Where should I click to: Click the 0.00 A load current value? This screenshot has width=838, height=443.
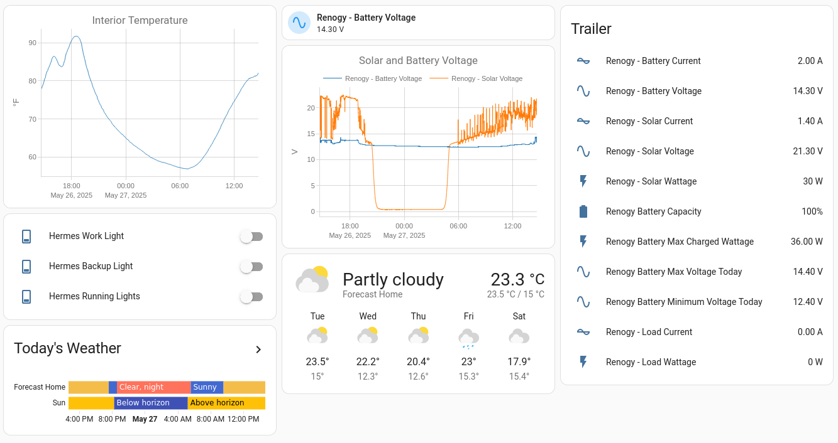tap(810, 332)
